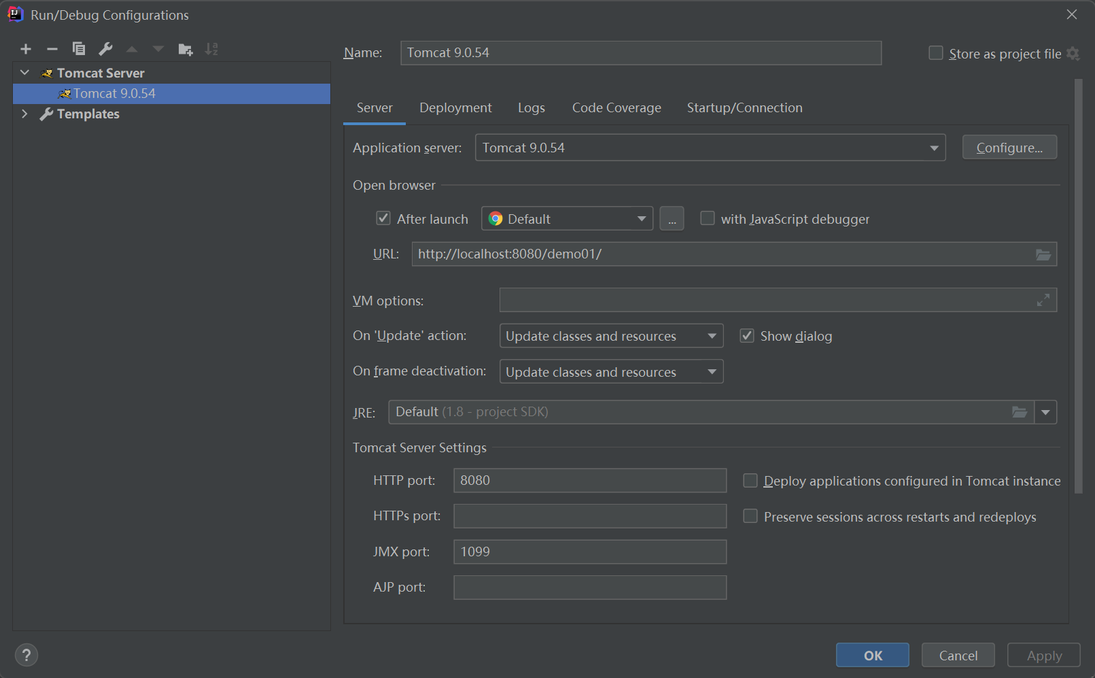Add a new configuration with the plus icon
The height and width of the screenshot is (678, 1095).
26,49
